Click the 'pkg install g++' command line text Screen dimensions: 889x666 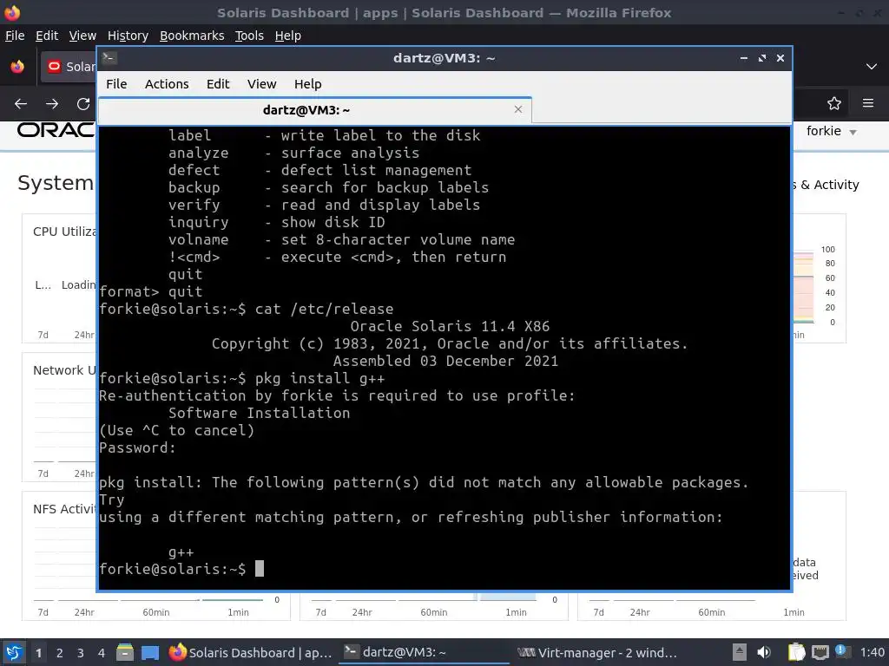pos(319,378)
